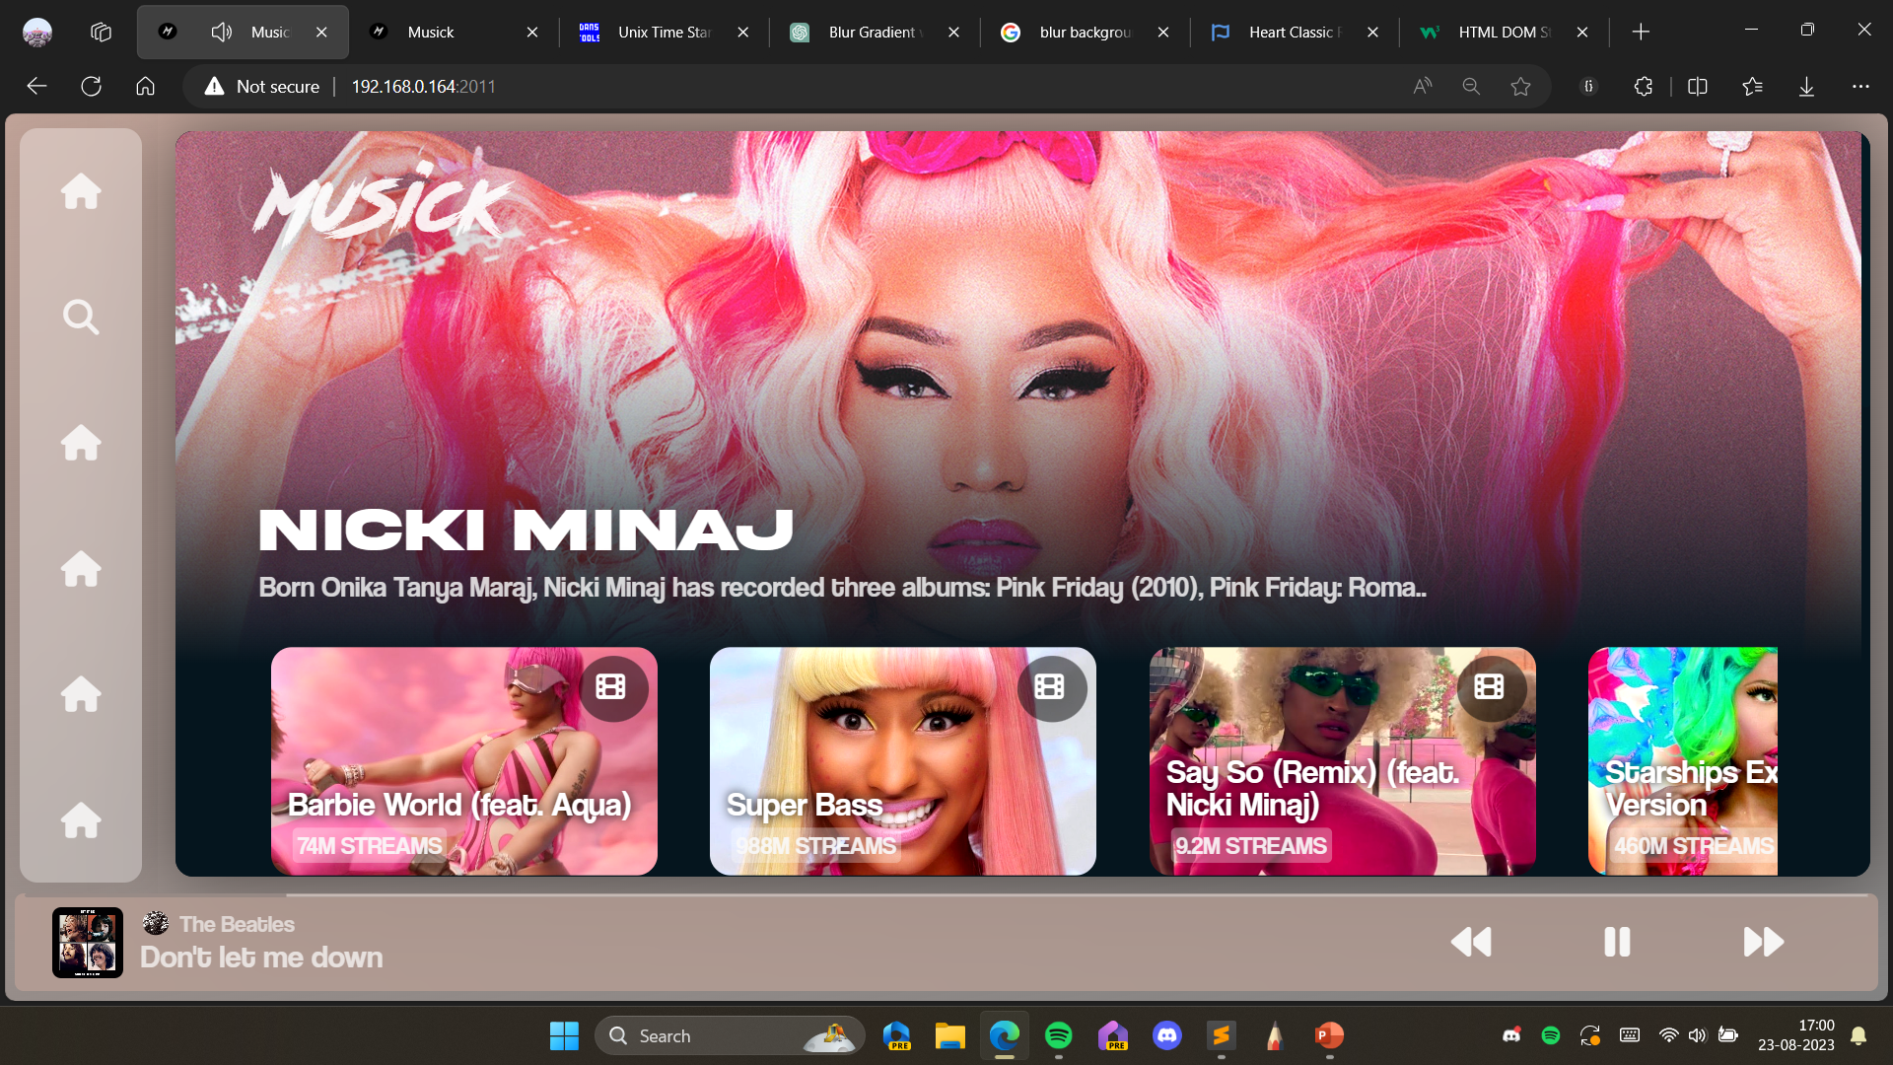Image resolution: width=1893 pixels, height=1065 pixels.
Task: Click the Nicki Minaj artist heading
Action: click(526, 530)
